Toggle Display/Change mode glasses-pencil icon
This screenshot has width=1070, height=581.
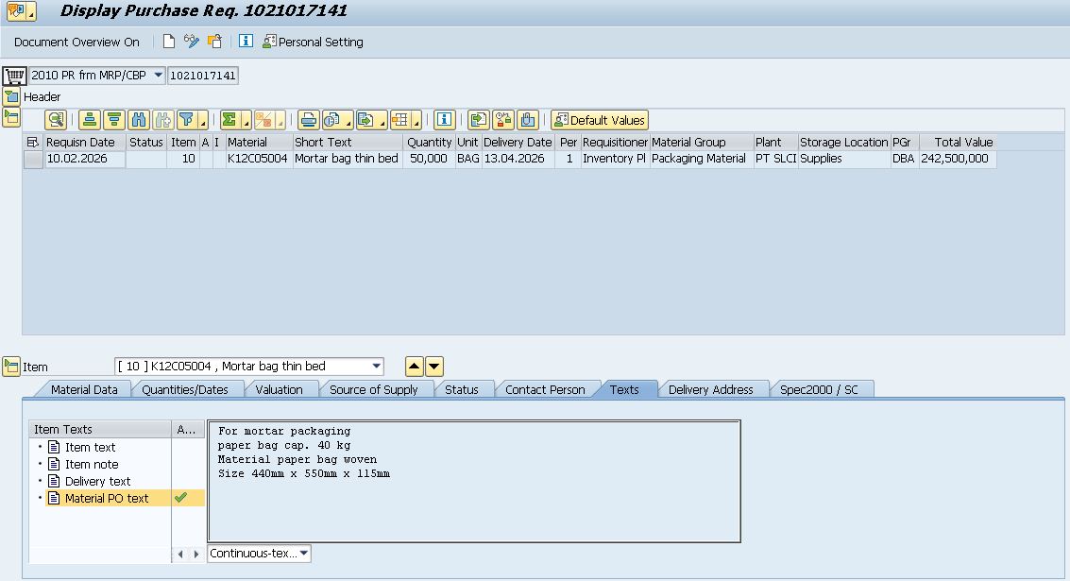(192, 42)
